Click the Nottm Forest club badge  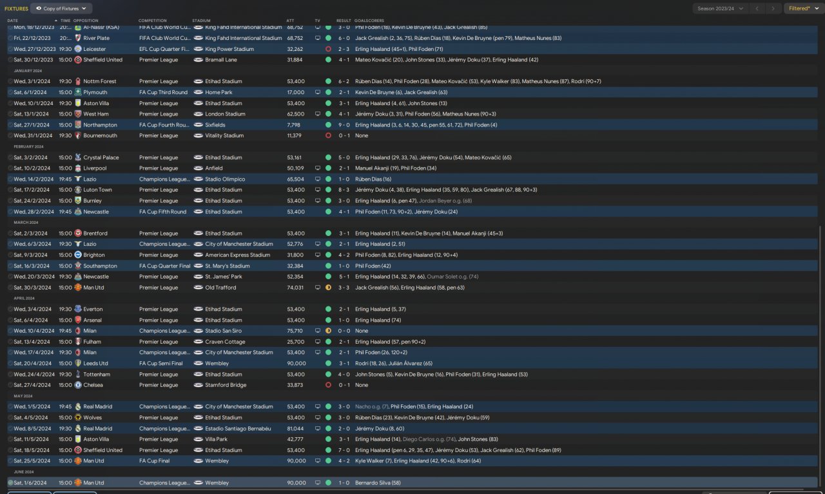tap(78, 81)
